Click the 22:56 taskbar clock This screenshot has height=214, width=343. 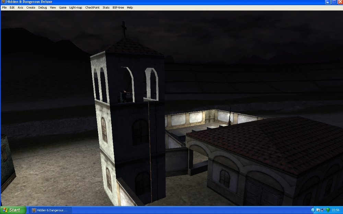coord(335,210)
